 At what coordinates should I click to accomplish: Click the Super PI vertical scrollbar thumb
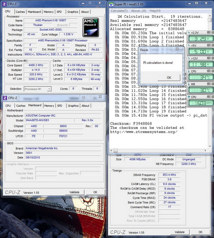click(x=210, y=20)
